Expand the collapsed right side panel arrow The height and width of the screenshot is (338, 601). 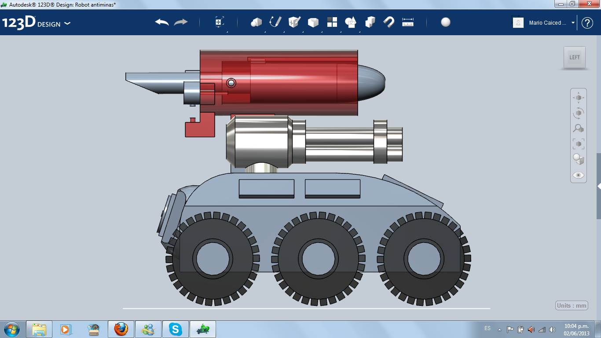(x=599, y=186)
